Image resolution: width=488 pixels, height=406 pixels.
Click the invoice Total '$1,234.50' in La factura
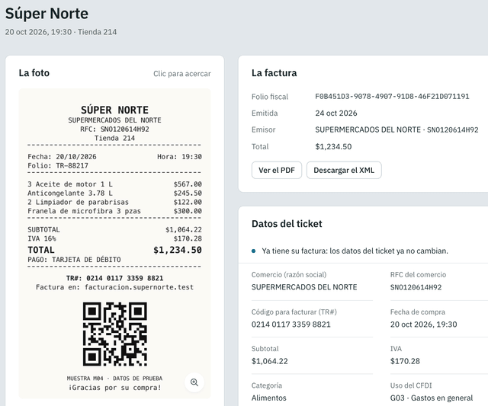tap(333, 146)
